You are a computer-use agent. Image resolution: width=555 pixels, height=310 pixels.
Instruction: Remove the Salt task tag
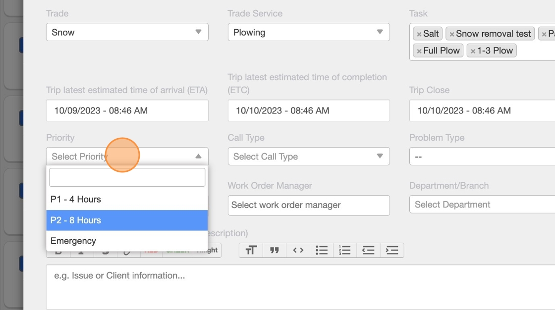tap(419, 34)
